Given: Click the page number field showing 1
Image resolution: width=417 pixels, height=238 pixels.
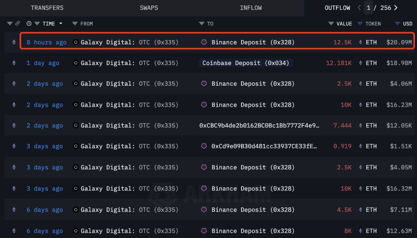Looking at the screenshot, I should pos(369,8).
